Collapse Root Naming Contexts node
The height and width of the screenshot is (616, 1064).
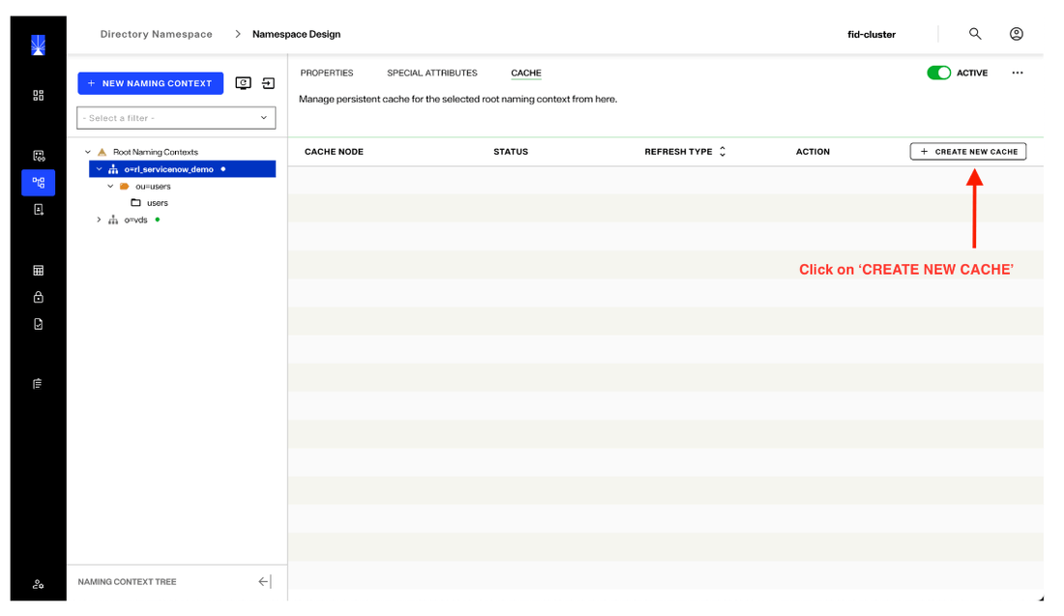pyautogui.click(x=87, y=152)
